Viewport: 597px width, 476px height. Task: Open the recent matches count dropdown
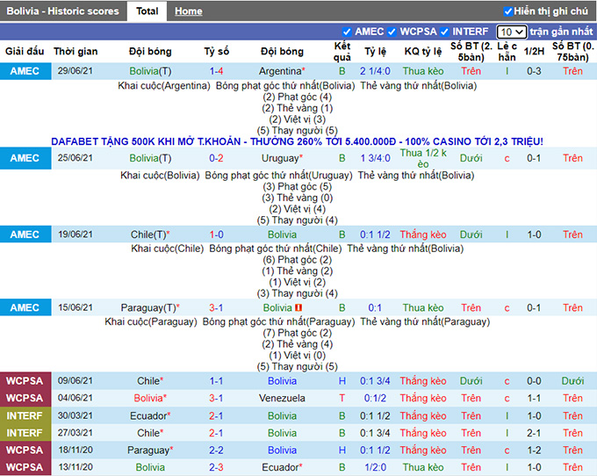[511, 32]
